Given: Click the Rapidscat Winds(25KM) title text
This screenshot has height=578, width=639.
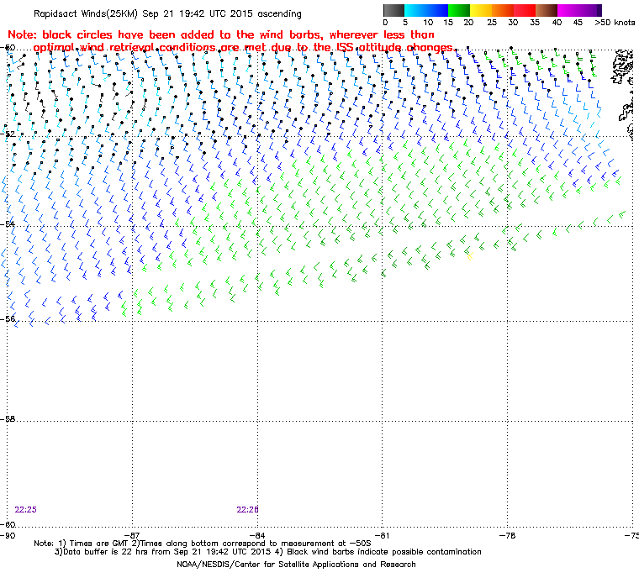Looking at the screenshot, I should (167, 13).
